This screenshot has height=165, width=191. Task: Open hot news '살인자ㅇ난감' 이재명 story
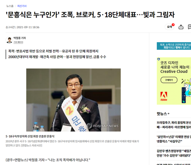pos(174,139)
